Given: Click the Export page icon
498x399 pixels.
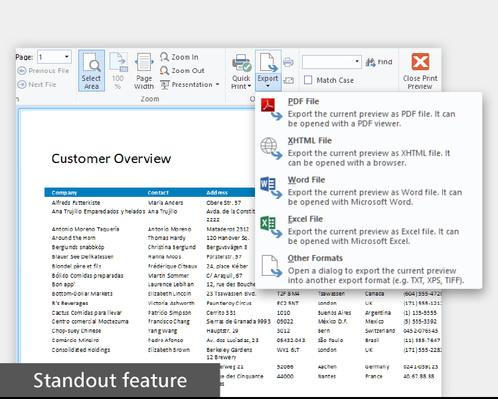Looking at the screenshot, I should [x=268, y=62].
